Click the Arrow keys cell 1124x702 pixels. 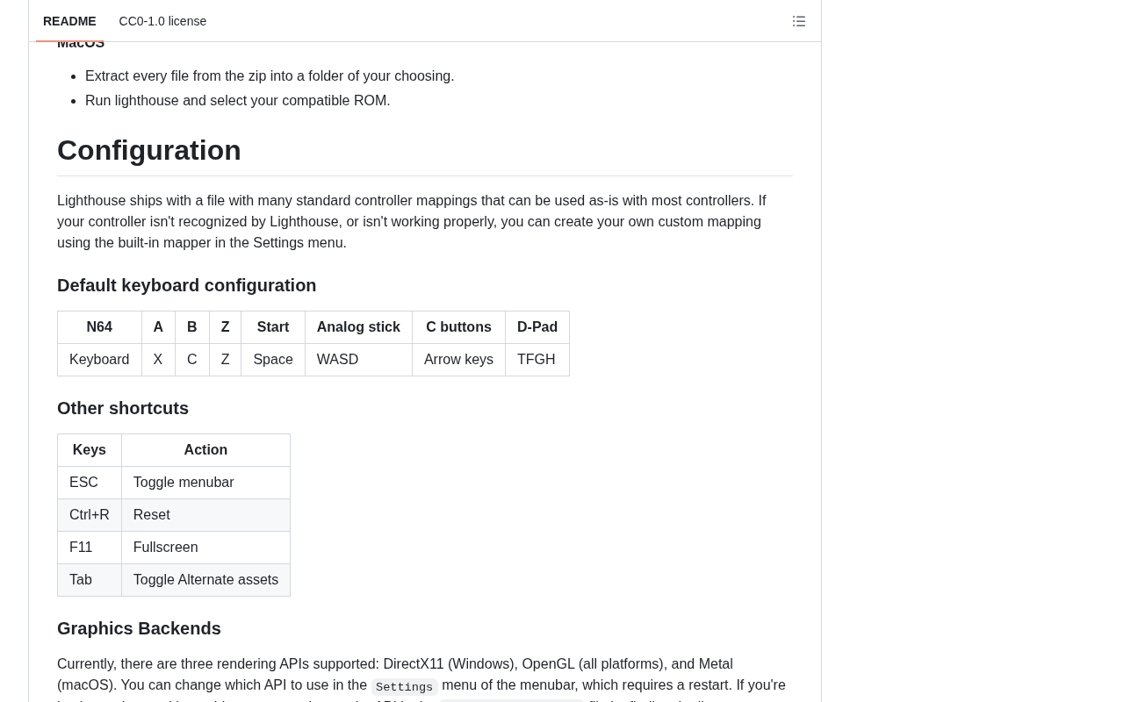point(458,360)
